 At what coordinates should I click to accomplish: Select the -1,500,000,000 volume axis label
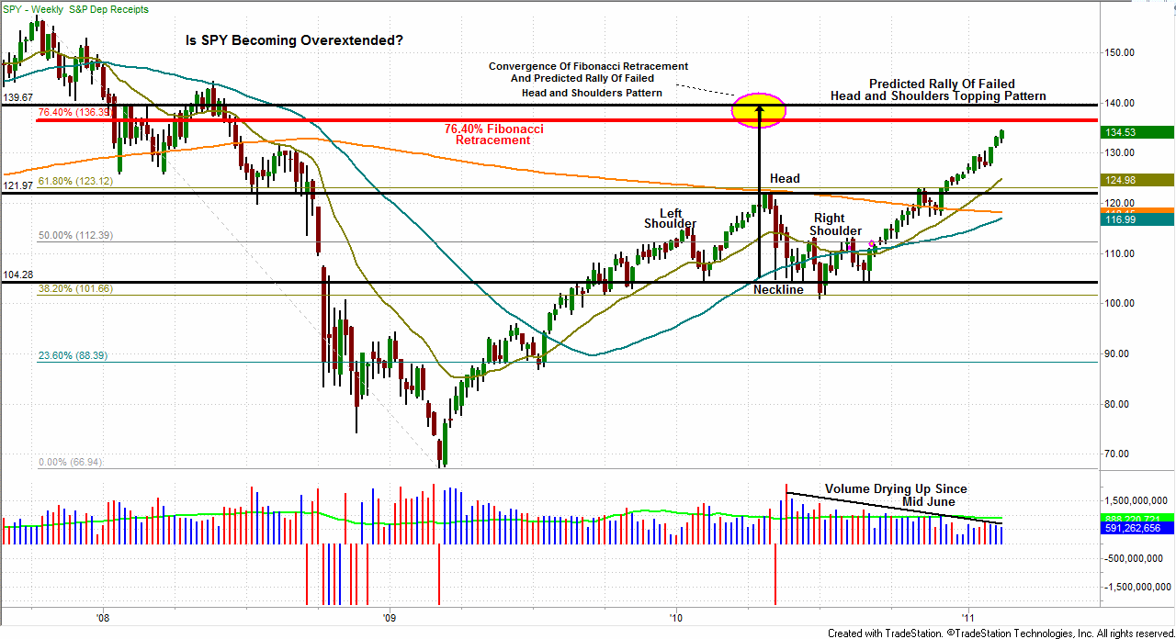[x=1139, y=587]
